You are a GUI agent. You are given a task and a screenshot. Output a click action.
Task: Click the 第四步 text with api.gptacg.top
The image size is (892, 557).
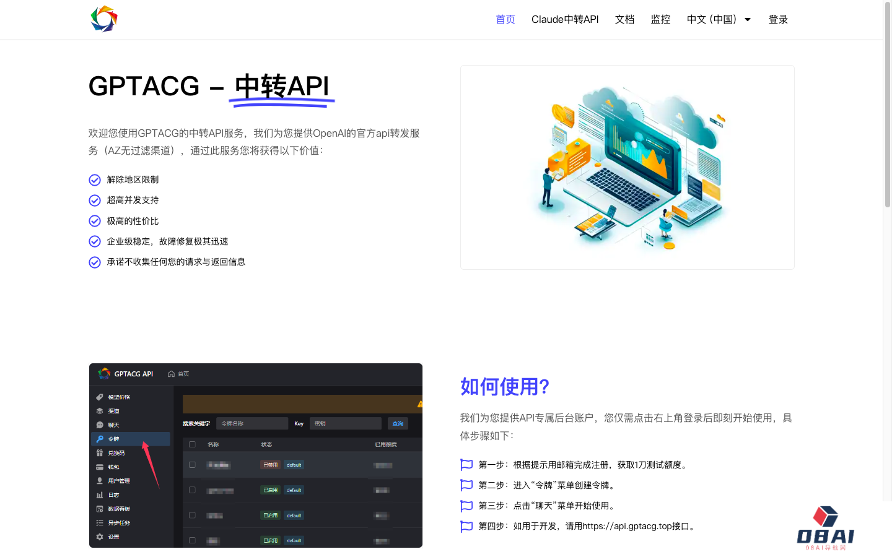tap(588, 526)
